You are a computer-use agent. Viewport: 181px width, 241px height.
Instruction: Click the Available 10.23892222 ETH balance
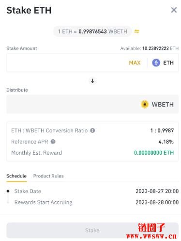(150, 48)
